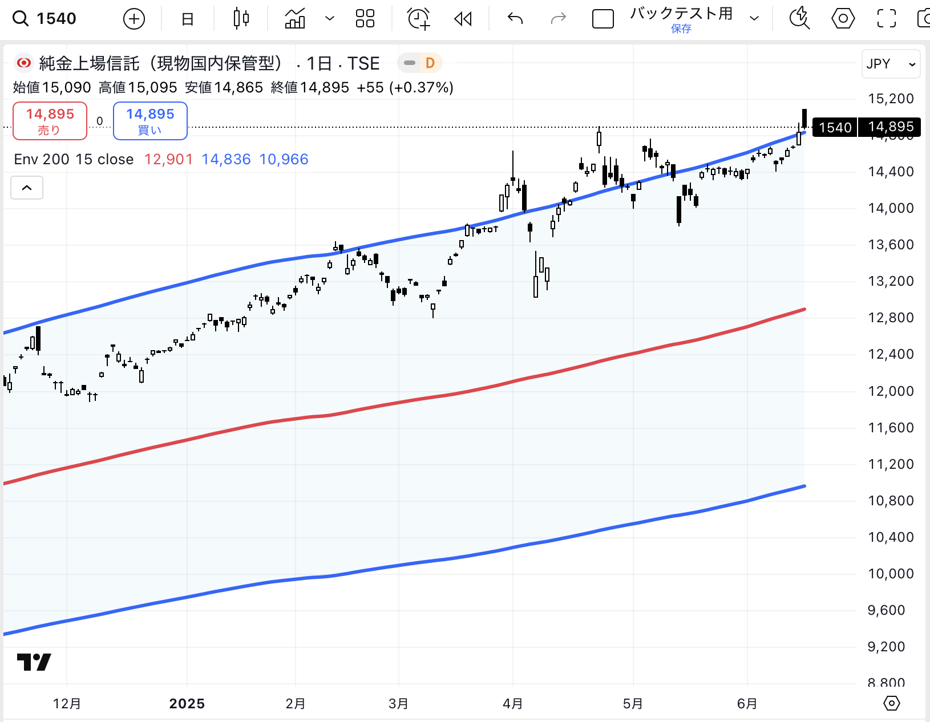Click the red envelope basis value 12,901
The image size is (930, 722).
click(168, 159)
